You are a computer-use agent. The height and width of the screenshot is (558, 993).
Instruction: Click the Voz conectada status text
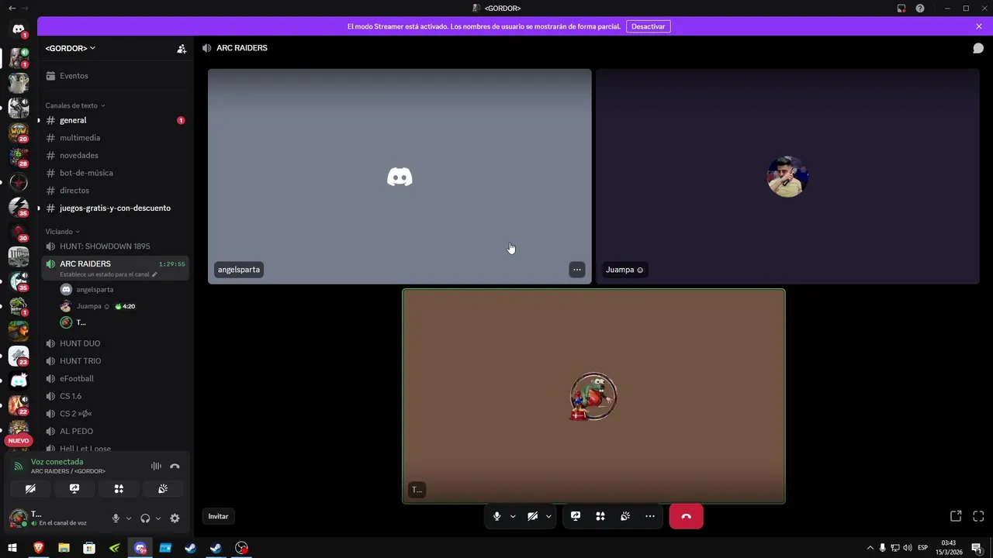point(57,462)
